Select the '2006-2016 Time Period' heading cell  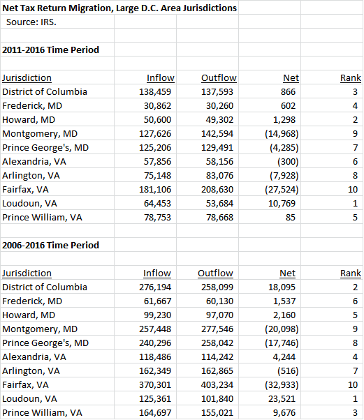pos(51,245)
